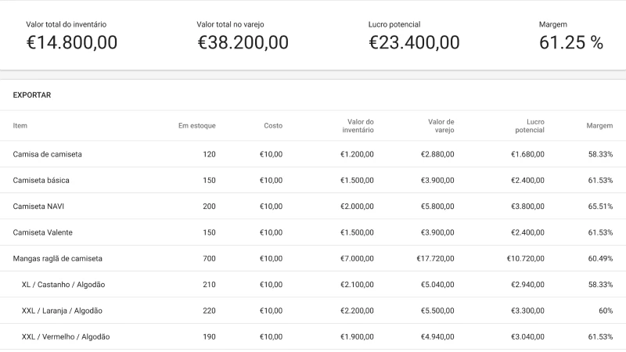Sort the table by Item column header
The width and height of the screenshot is (626, 352).
click(x=20, y=126)
